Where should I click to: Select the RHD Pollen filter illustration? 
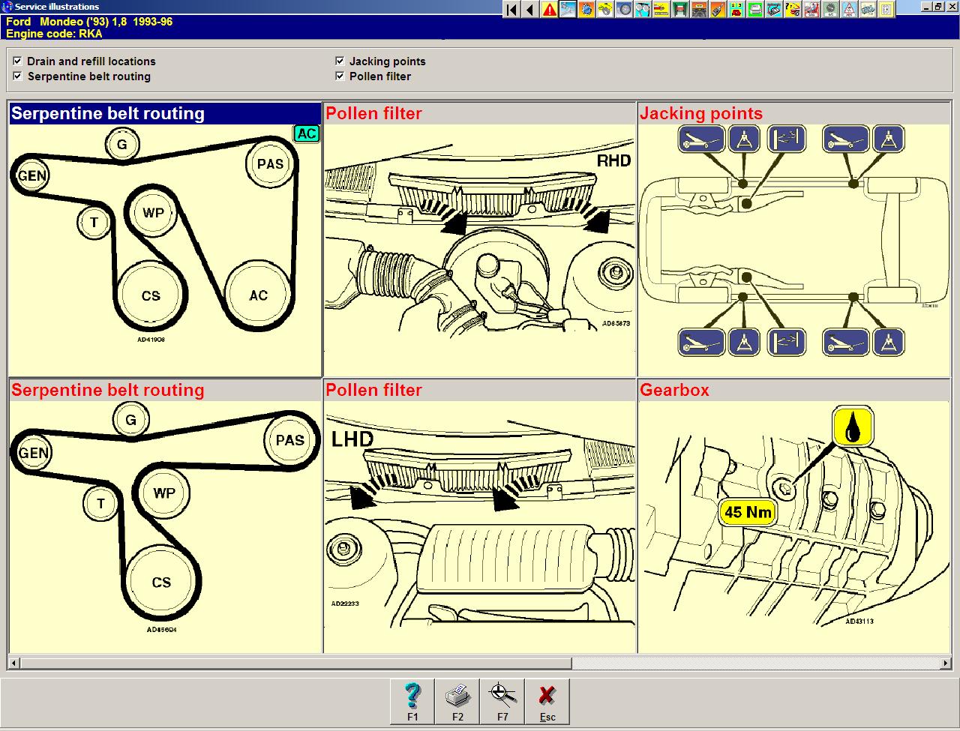tap(479, 240)
